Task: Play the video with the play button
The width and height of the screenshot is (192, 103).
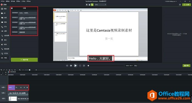Action: (75, 66)
